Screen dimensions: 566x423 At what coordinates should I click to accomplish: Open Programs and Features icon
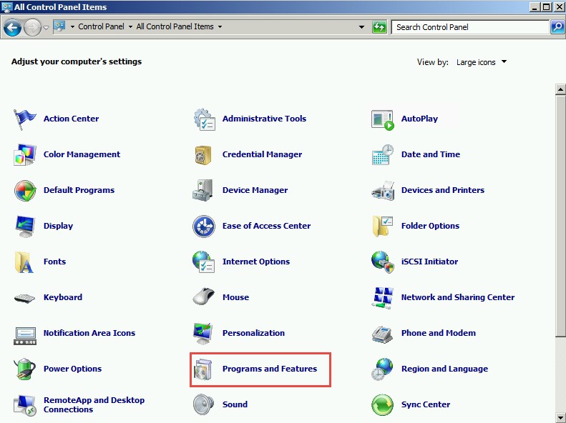[204, 369]
